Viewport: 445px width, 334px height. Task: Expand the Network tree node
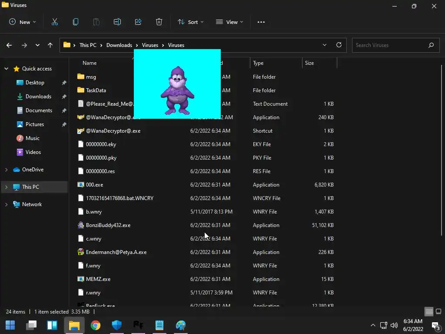click(6, 204)
